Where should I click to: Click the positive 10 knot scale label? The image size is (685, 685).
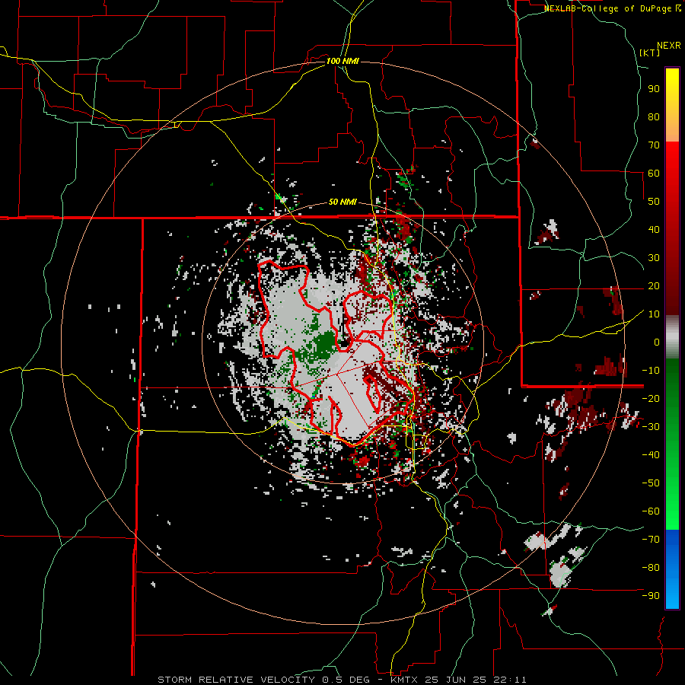pos(654,314)
